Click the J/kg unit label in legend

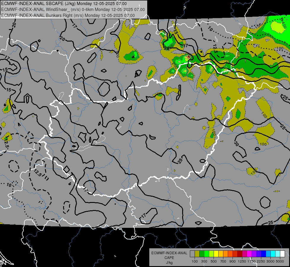coord(169,263)
